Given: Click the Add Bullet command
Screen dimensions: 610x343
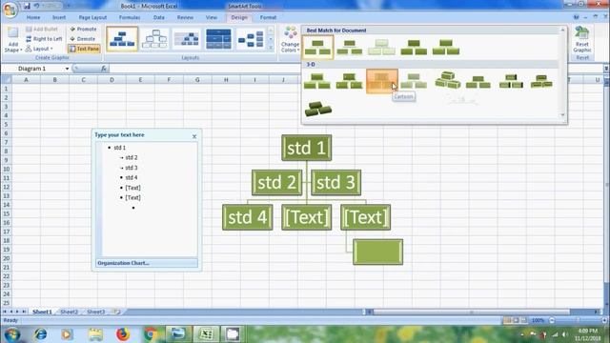Looking at the screenshot, I should tap(42, 30).
